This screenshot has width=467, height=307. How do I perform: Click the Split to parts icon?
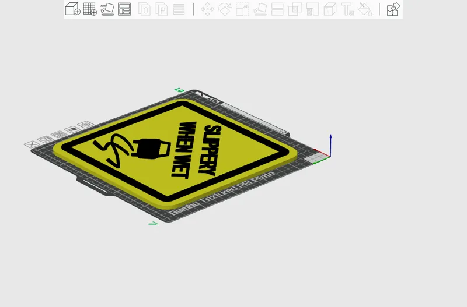162,9
